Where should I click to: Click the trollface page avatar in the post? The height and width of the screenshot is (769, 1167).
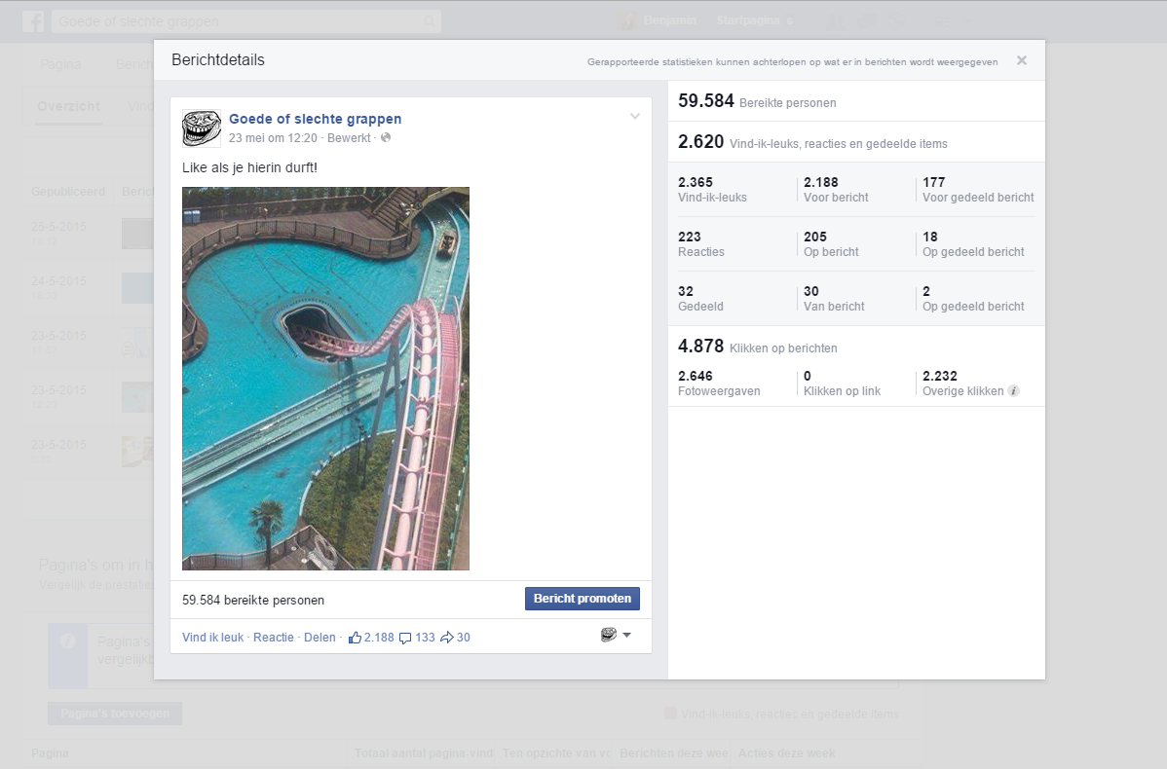point(202,128)
